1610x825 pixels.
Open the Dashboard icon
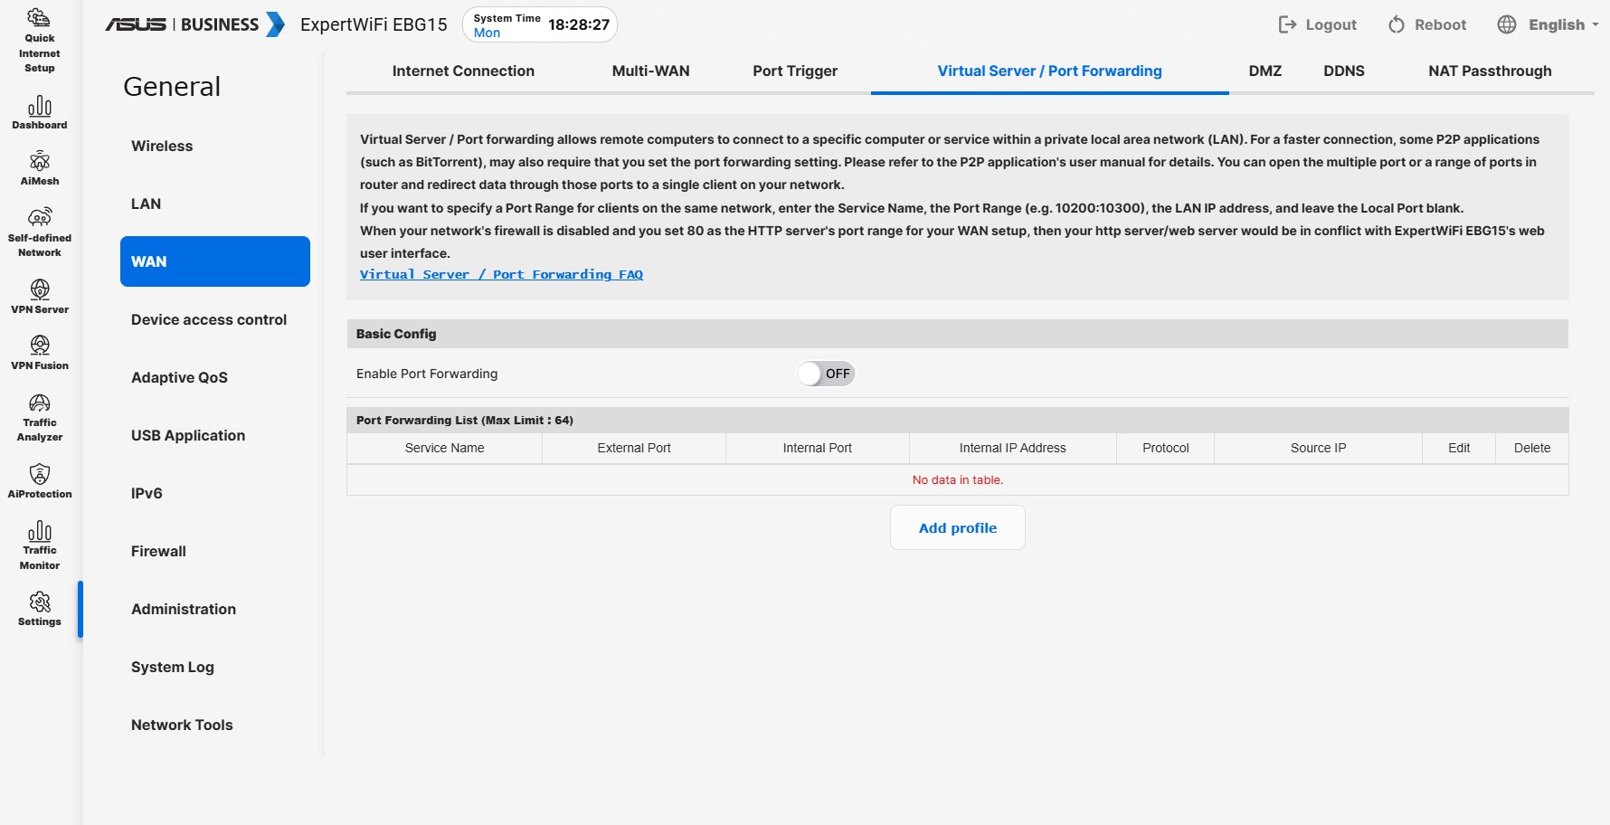[40, 106]
